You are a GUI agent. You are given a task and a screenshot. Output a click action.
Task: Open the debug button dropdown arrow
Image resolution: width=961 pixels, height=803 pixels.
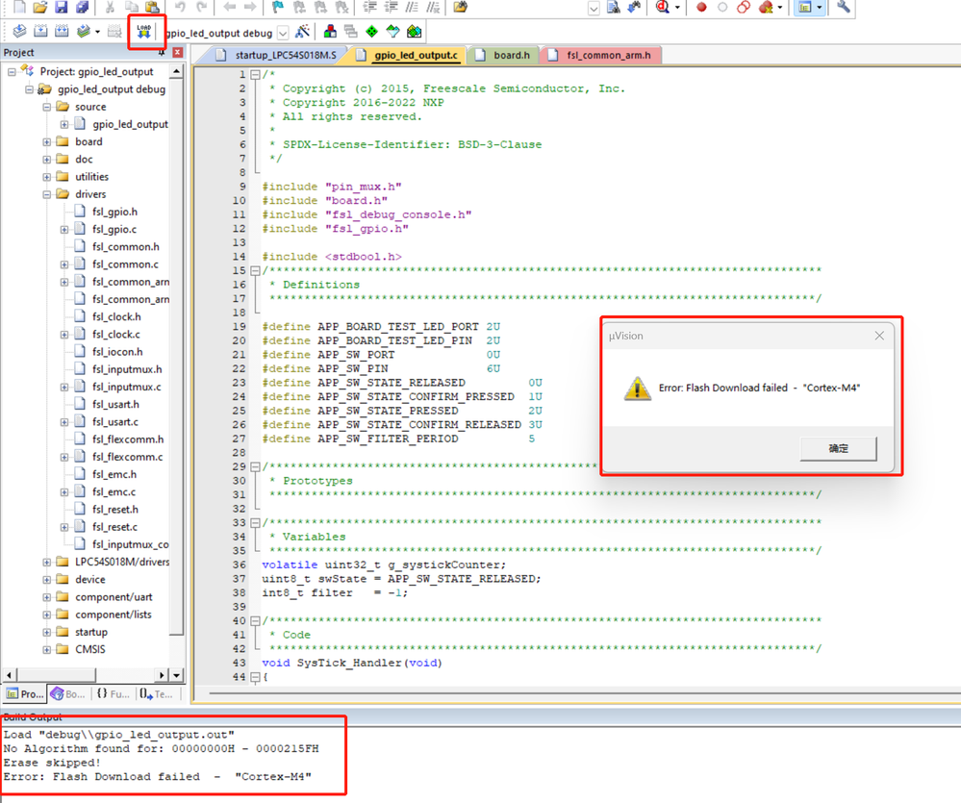pos(677,8)
